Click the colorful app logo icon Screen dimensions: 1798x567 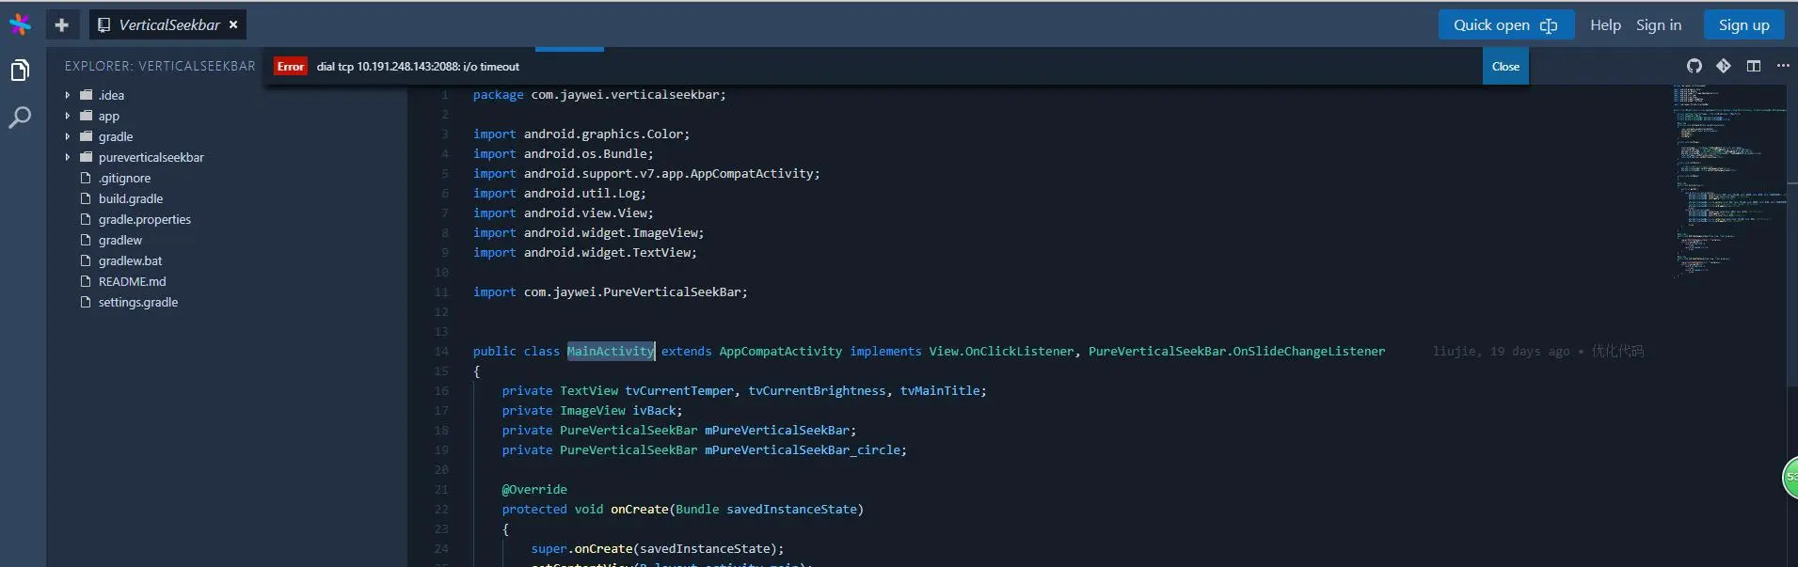[x=20, y=24]
